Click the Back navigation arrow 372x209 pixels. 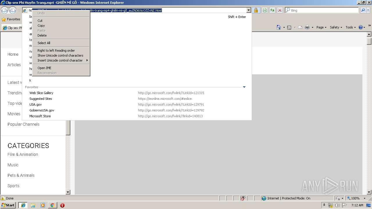4,10
